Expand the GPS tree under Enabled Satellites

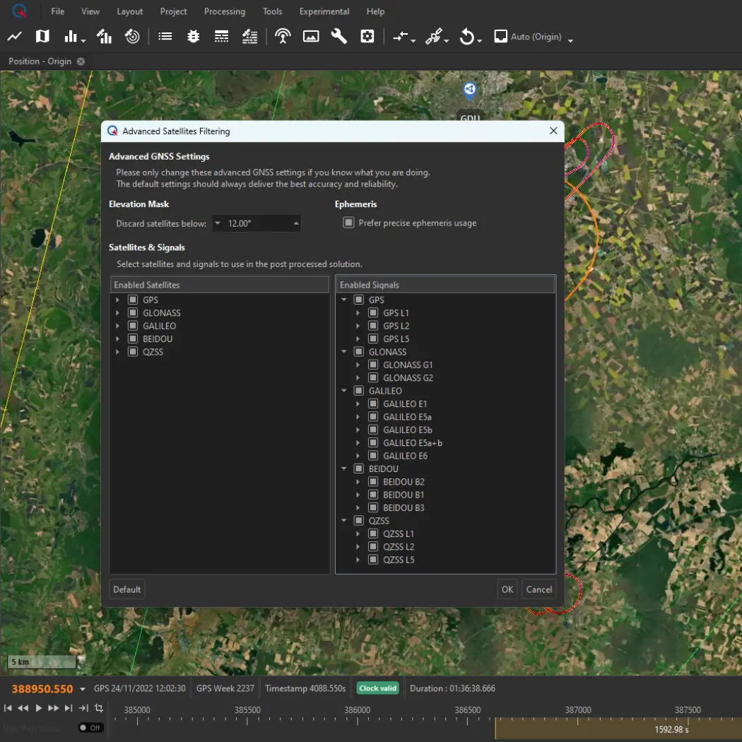117,300
